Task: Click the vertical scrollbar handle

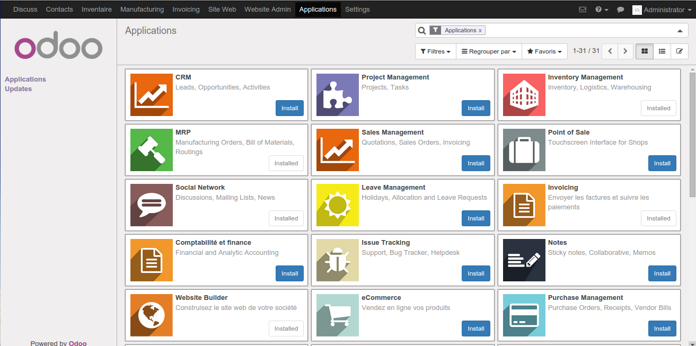Action: click(692, 134)
